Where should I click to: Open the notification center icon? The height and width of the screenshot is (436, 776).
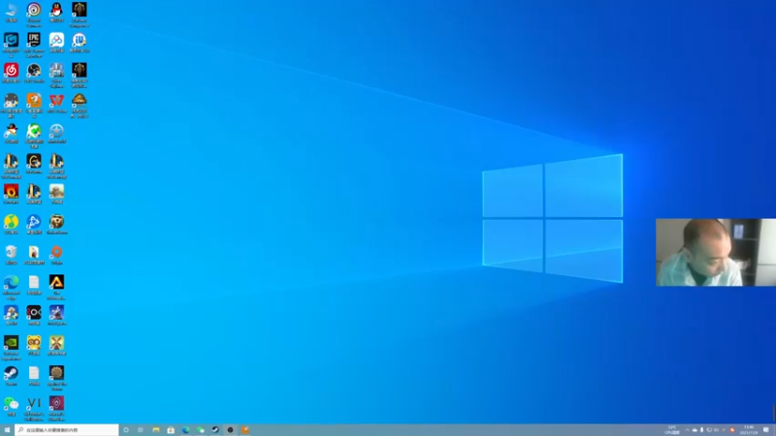(766, 430)
